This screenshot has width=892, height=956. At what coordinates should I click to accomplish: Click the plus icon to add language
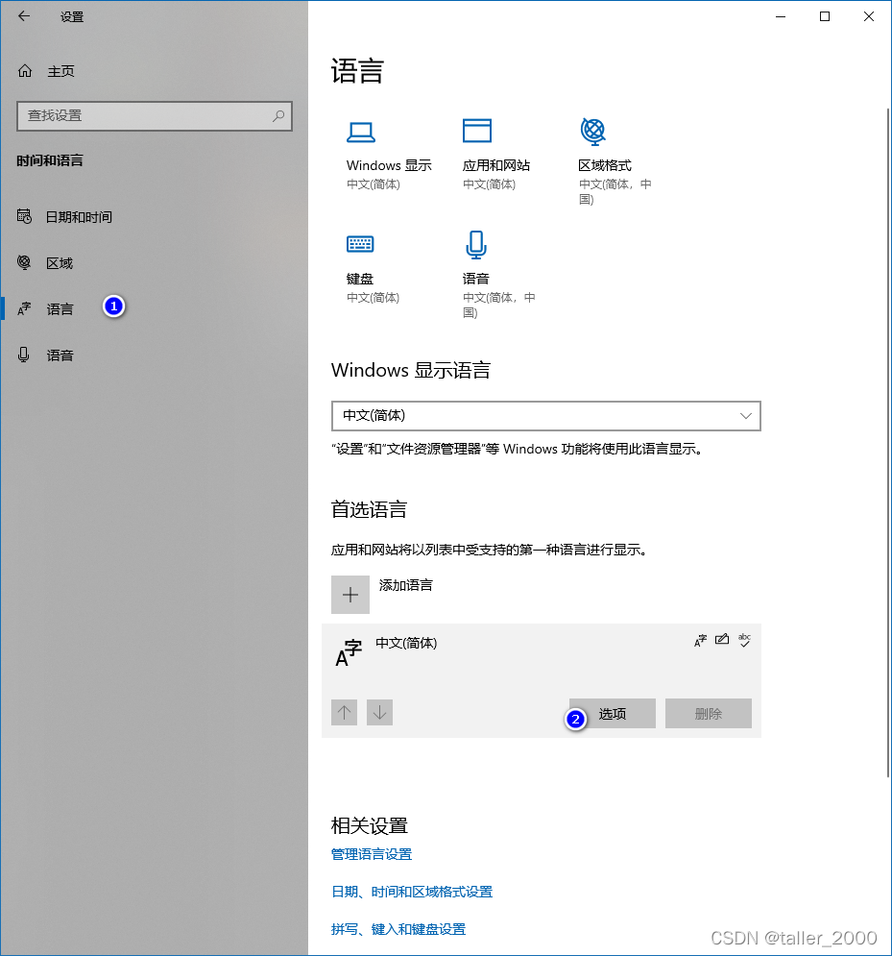(350, 595)
